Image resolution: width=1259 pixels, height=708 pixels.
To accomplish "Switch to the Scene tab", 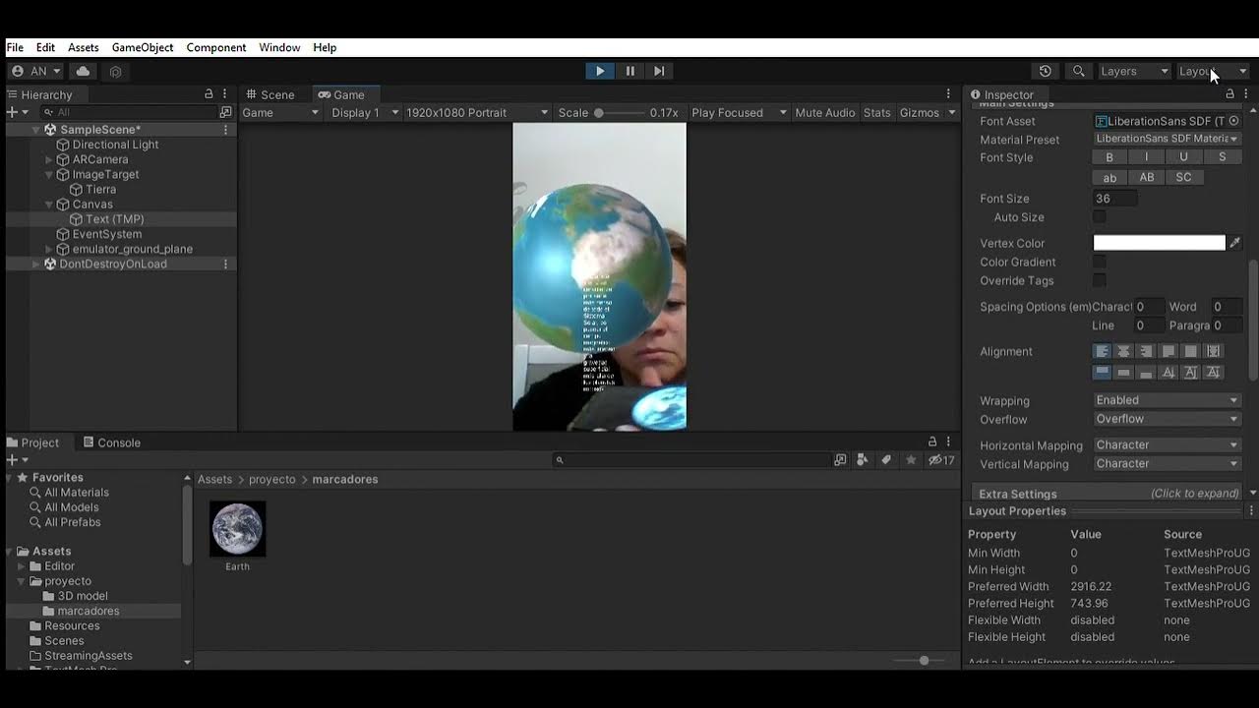I will (270, 94).
